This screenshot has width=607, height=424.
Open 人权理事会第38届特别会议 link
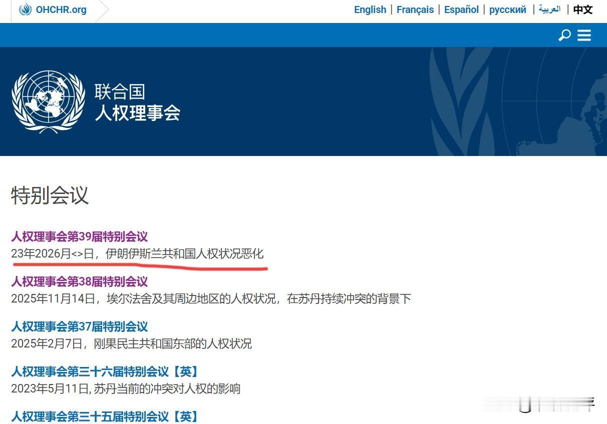pyautogui.click(x=80, y=281)
